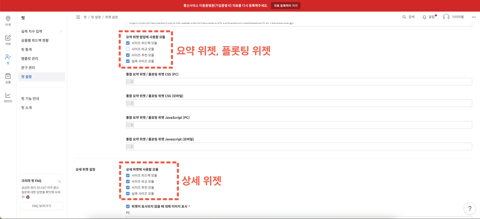Image resolution: width=480 pixels, height=219 pixels.
Task: Focus the 위젯 CSS (PC) code field
Action: (x=299, y=82)
